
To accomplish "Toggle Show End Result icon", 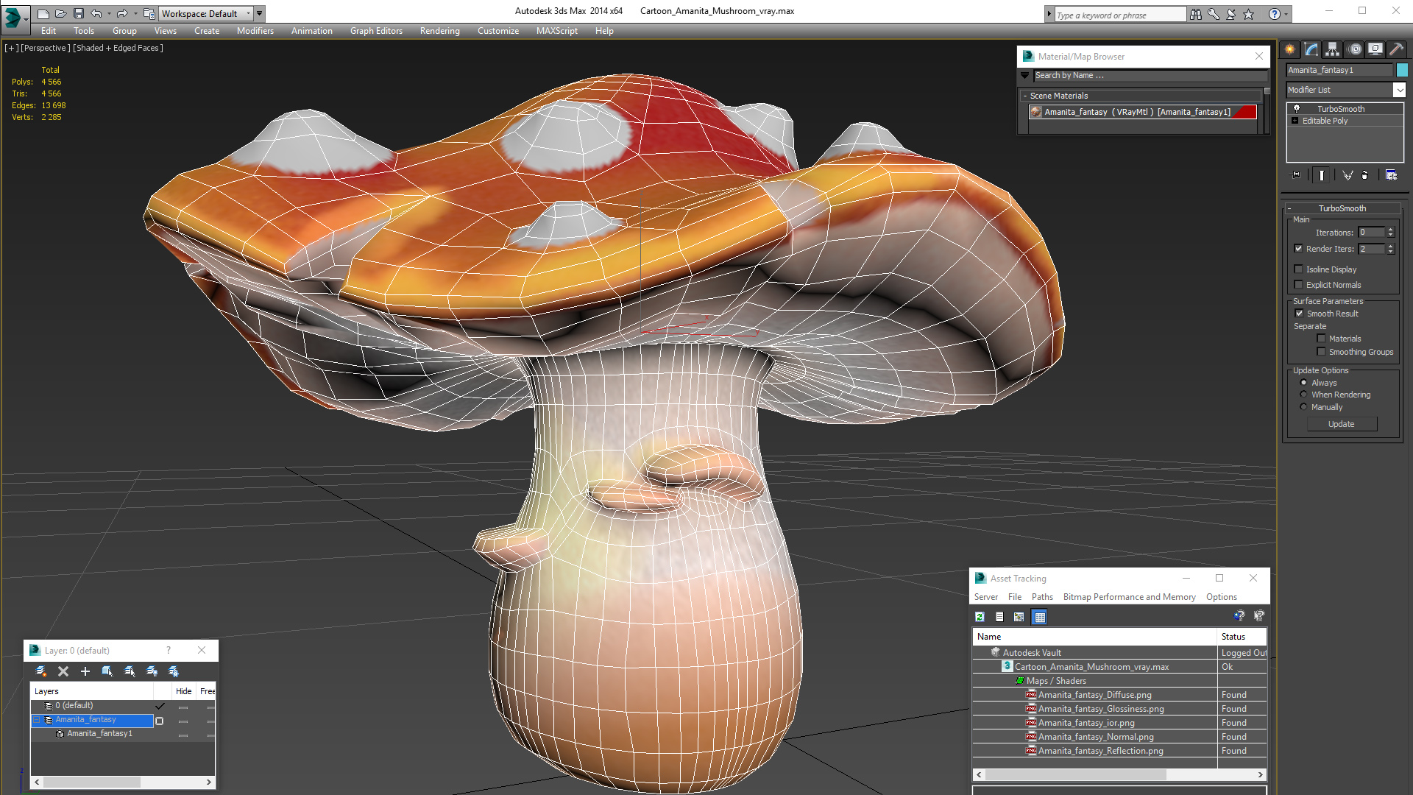I will pos(1322,175).
